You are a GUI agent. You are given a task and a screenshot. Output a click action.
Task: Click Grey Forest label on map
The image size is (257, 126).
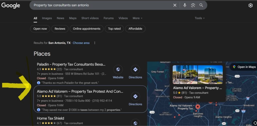click(x=158, y=72)
